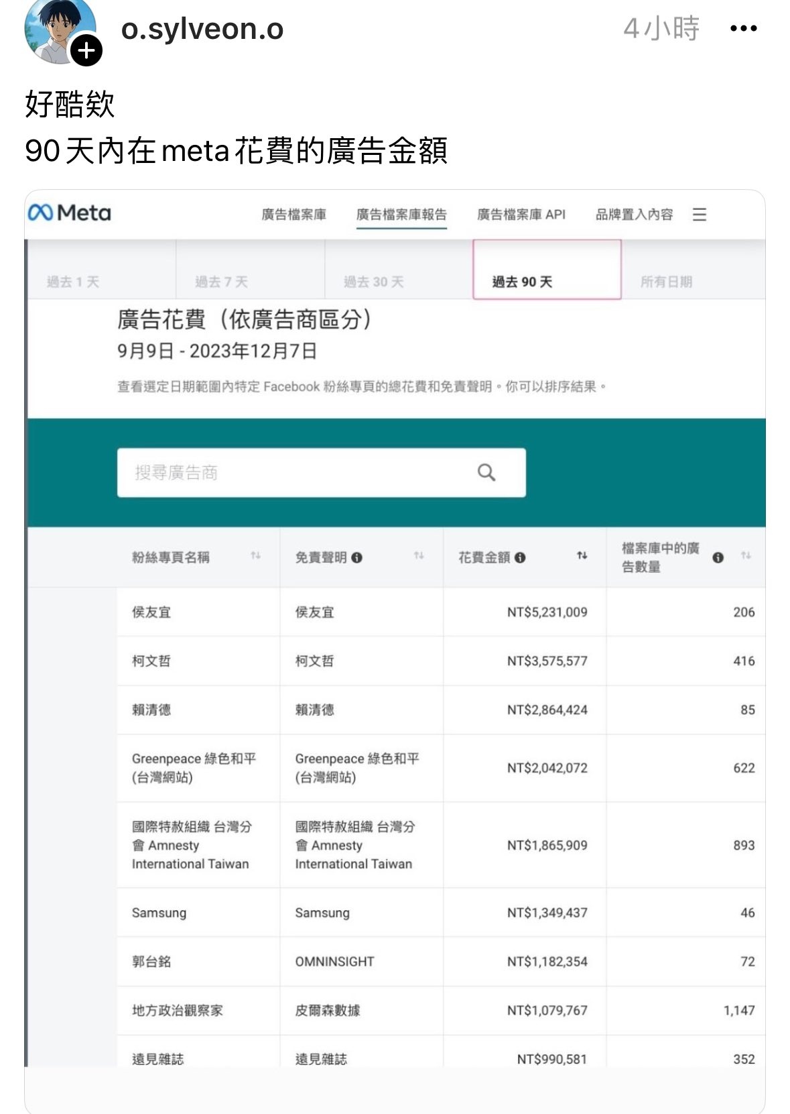Open the 廣告檔案庫 menu item
Image resolution: width=790 pixels, height=1114 pixels.
click(x=293, y=215)
